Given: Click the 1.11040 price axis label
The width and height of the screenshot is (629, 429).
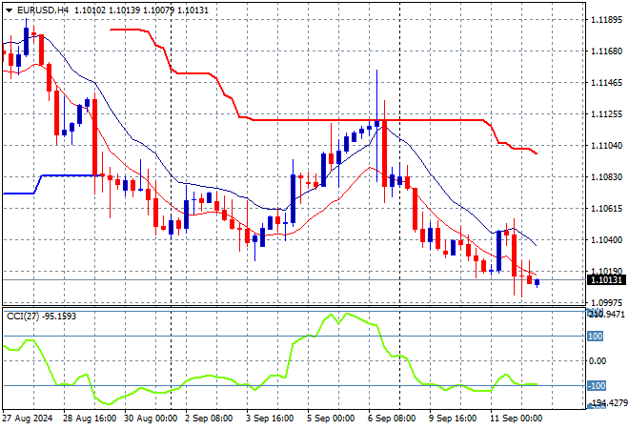Looking at the screenshot, I should [606, 146].
